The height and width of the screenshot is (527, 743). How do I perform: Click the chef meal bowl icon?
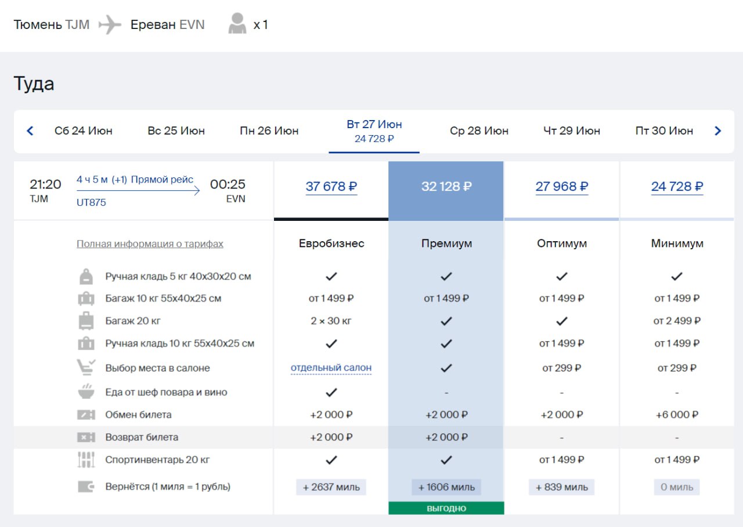coord(86,391)
